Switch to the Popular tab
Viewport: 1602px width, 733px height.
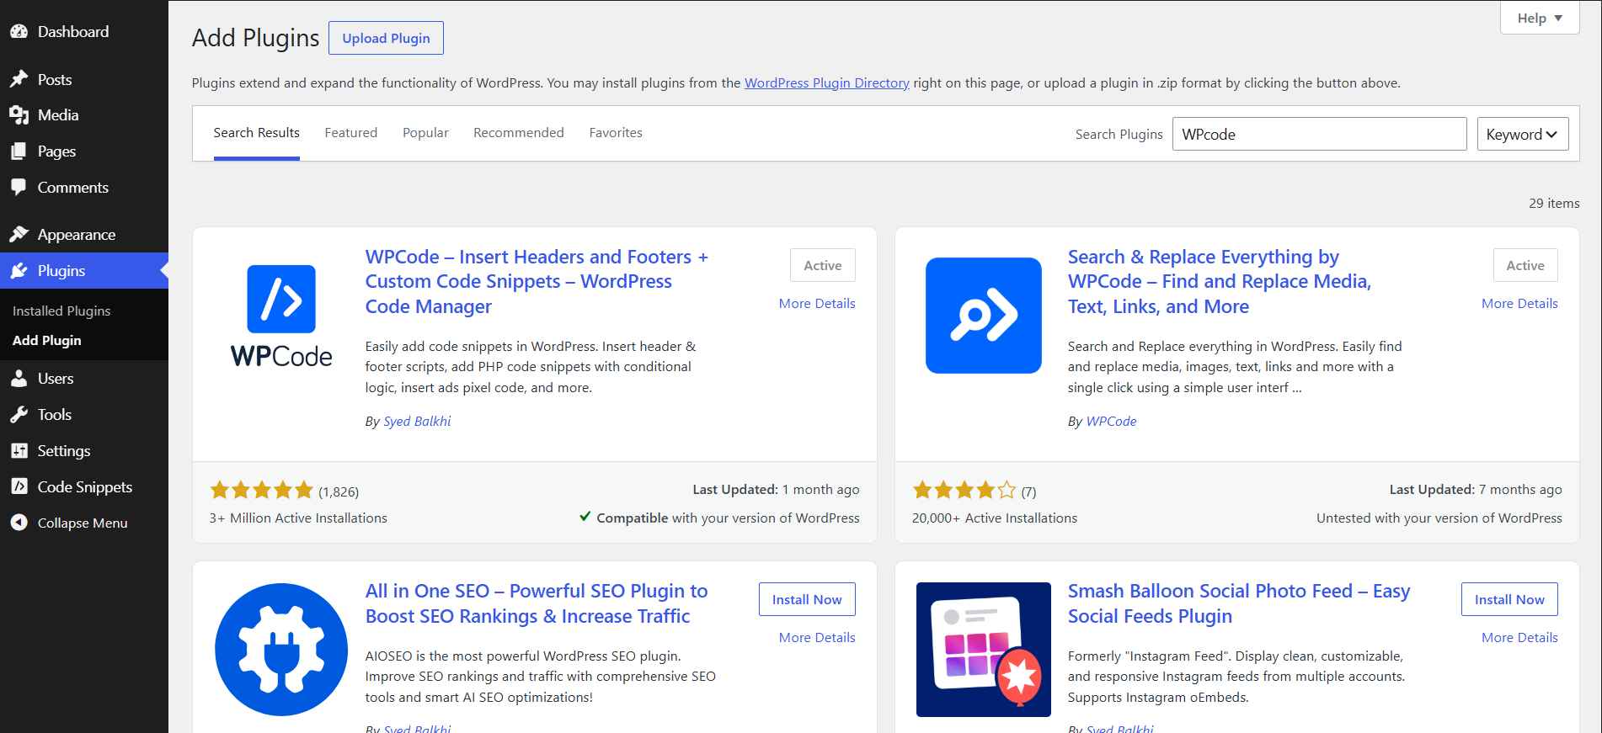tap(425, 133)
